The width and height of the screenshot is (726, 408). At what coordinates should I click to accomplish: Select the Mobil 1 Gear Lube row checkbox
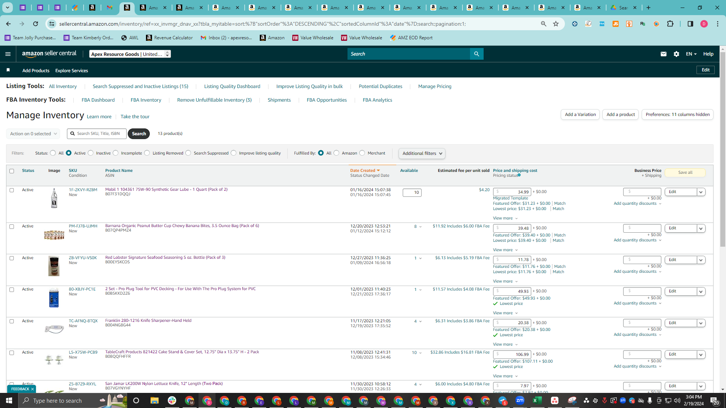pyautogui.click(x=12, y=190)
